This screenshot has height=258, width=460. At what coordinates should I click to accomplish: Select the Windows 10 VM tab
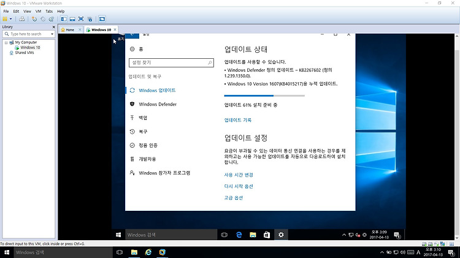pyautogui.click(x=101, y=29)
